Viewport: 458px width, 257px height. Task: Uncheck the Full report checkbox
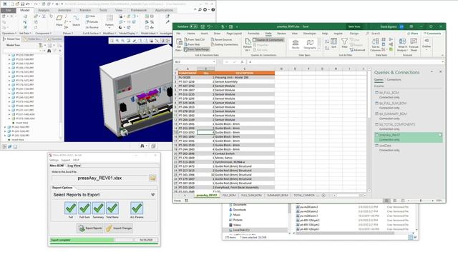[x=71, y=208]
